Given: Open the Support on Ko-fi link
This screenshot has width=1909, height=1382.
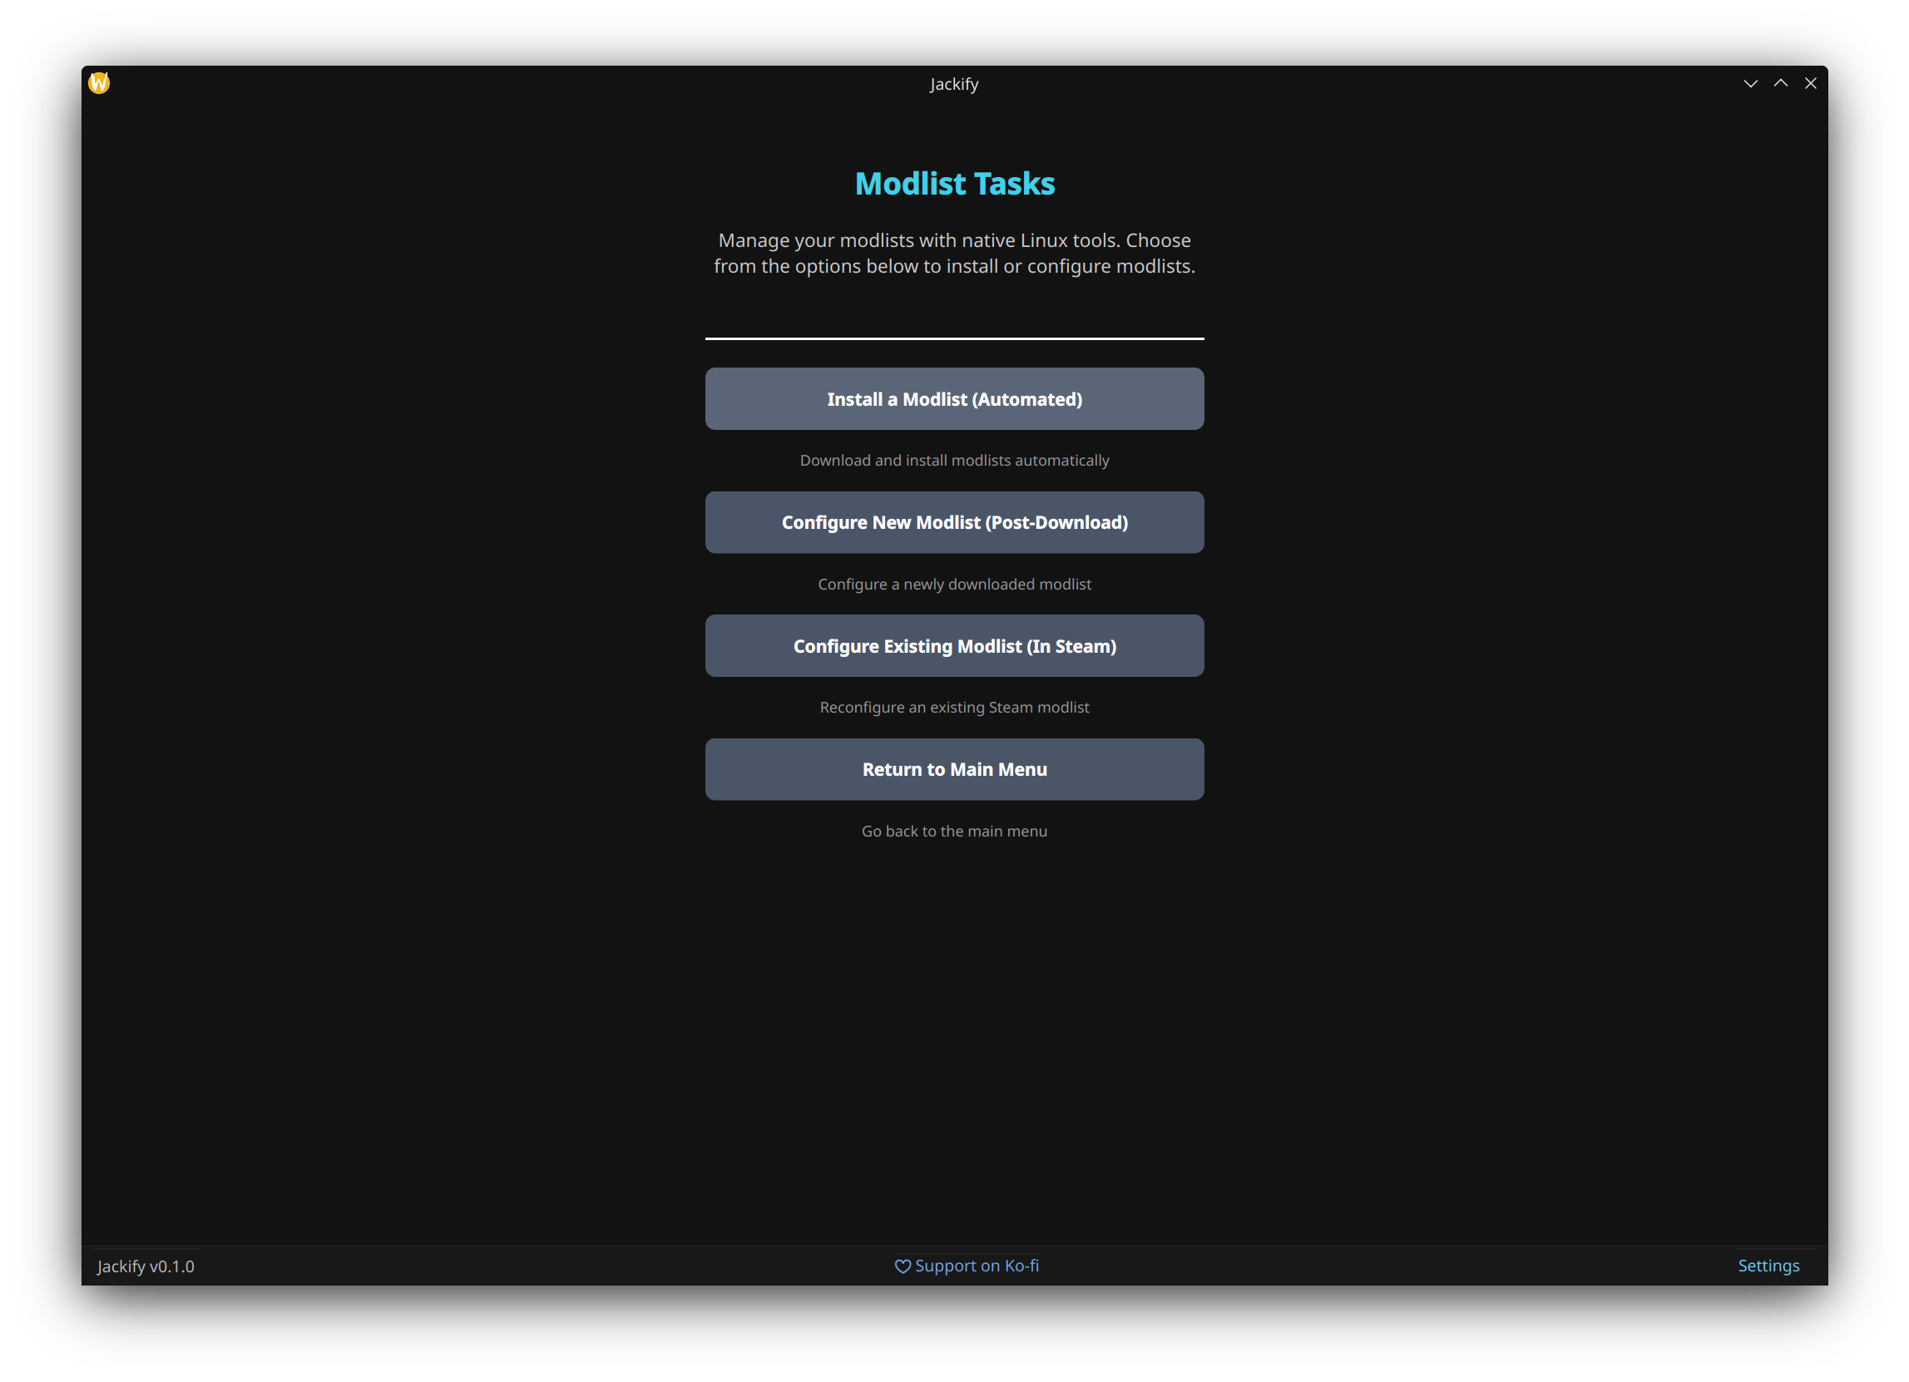Looking at the screenshot, I should (977, 1266).
